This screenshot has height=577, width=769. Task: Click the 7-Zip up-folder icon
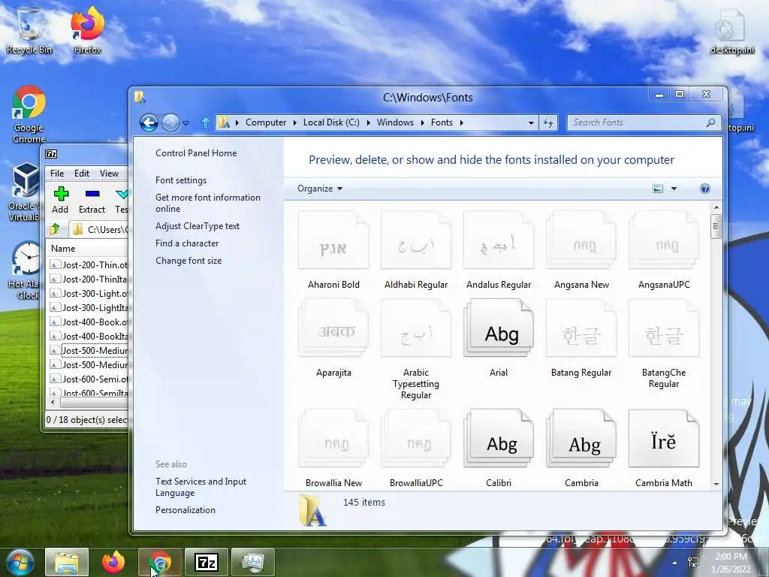click(54, 228)
